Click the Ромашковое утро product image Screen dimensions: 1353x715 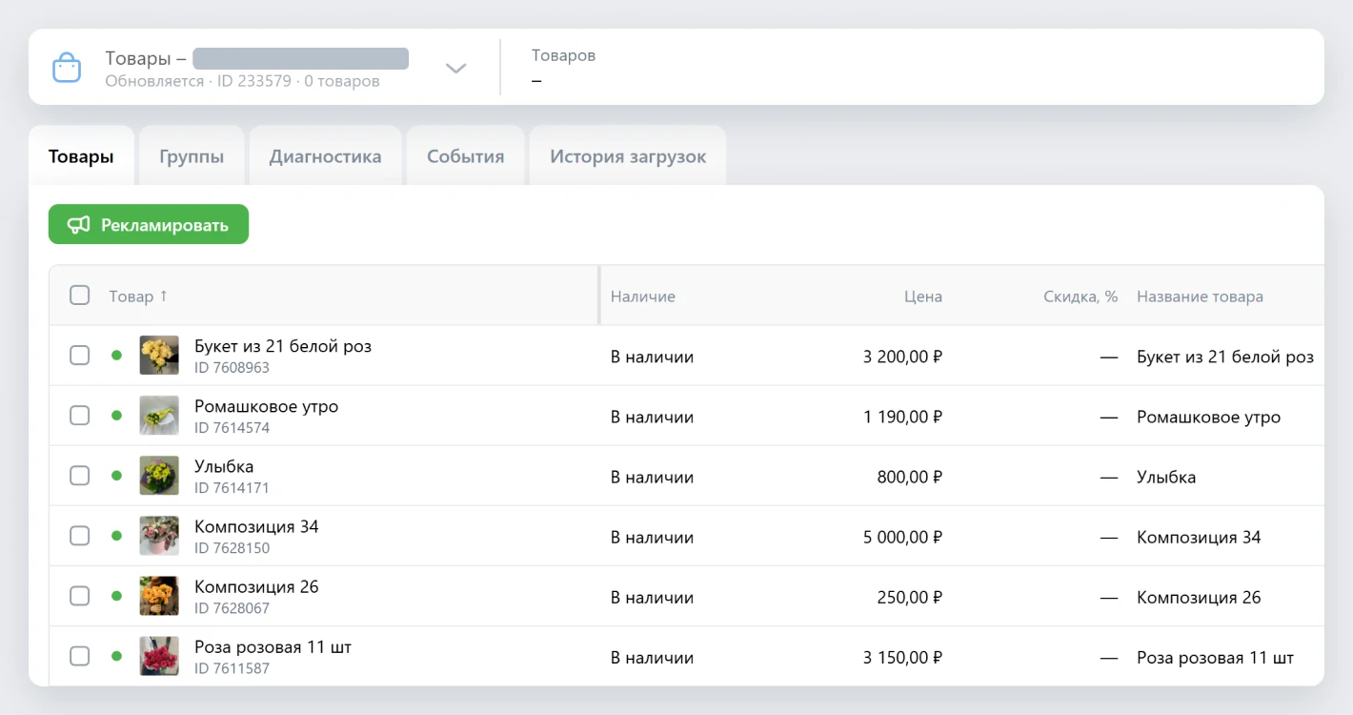tap(159, 416)
